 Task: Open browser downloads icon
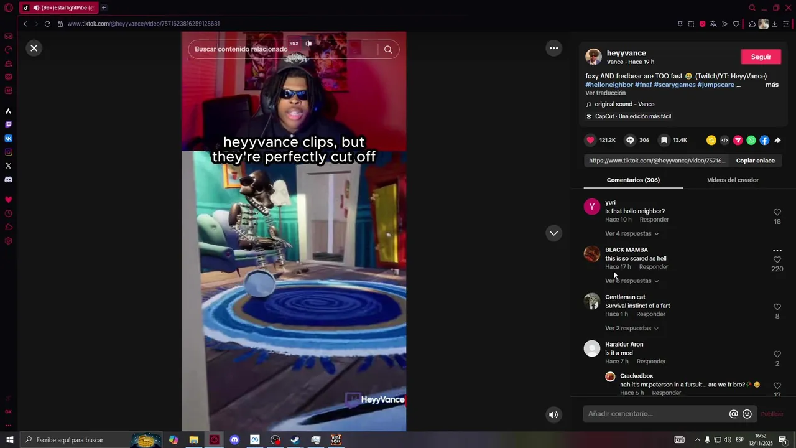[x=775, y=24]
